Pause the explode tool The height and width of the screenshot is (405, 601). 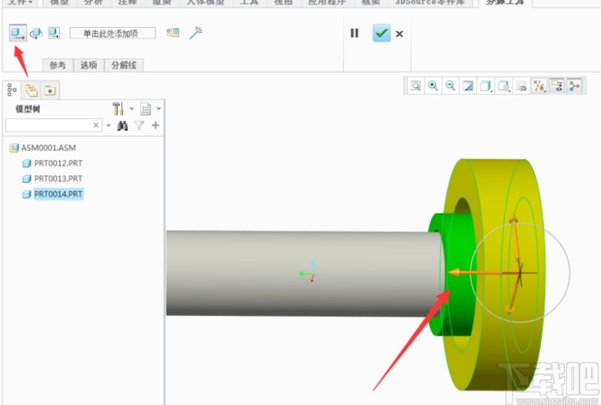pos(355,33)
